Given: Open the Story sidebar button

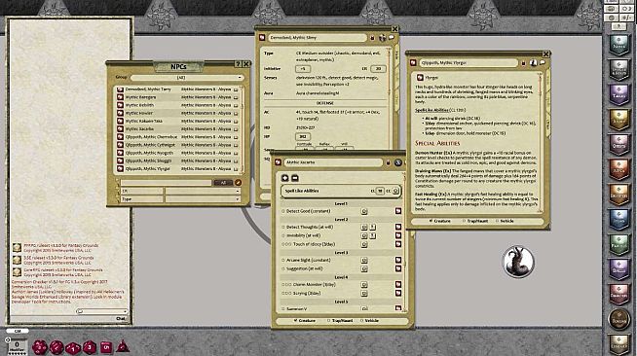Looking at the screenshot, I should (x=618, y=120).
